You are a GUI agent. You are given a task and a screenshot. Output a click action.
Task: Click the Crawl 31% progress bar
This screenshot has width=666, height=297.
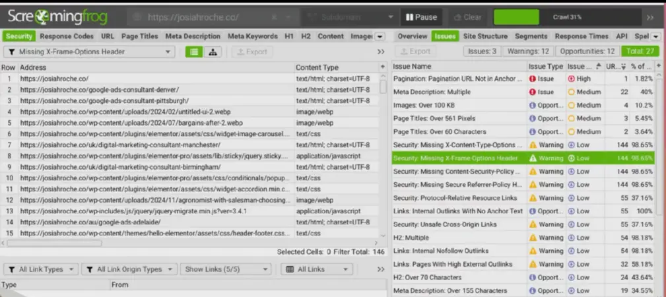click(x=567, y=17)
